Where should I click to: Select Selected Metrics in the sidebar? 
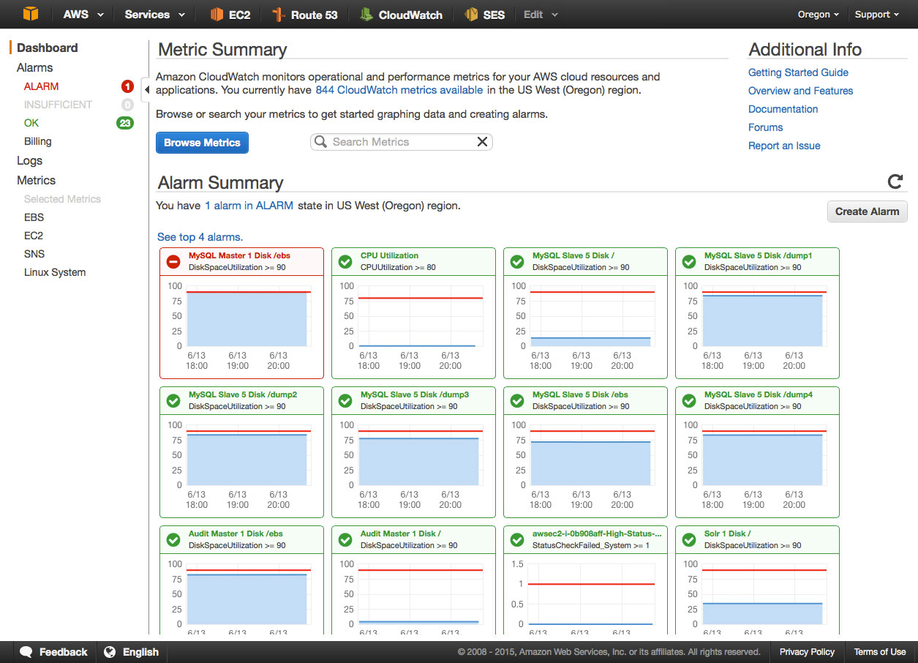point(62,199)
